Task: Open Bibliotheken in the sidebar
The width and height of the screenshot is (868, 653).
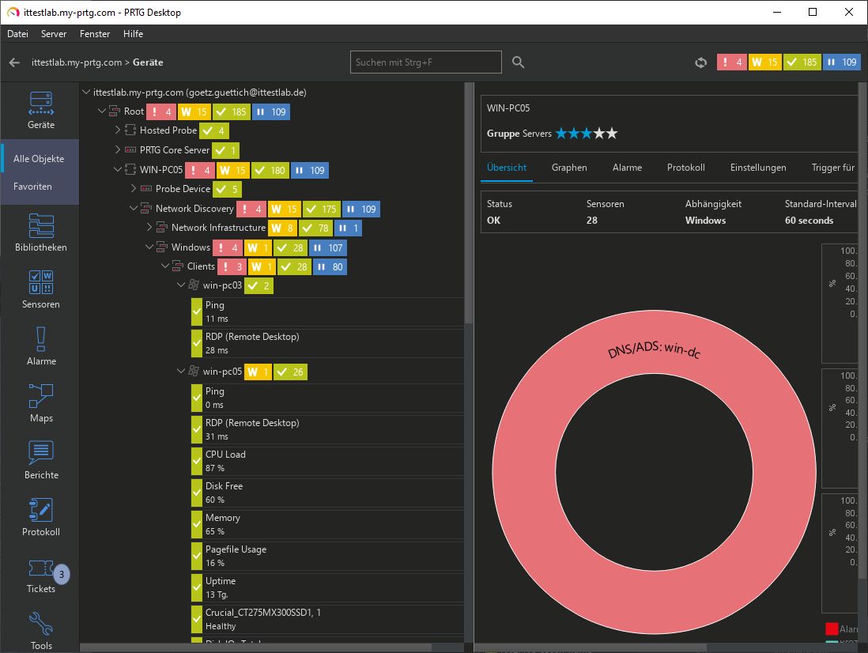Action: (x=40, y=232)
